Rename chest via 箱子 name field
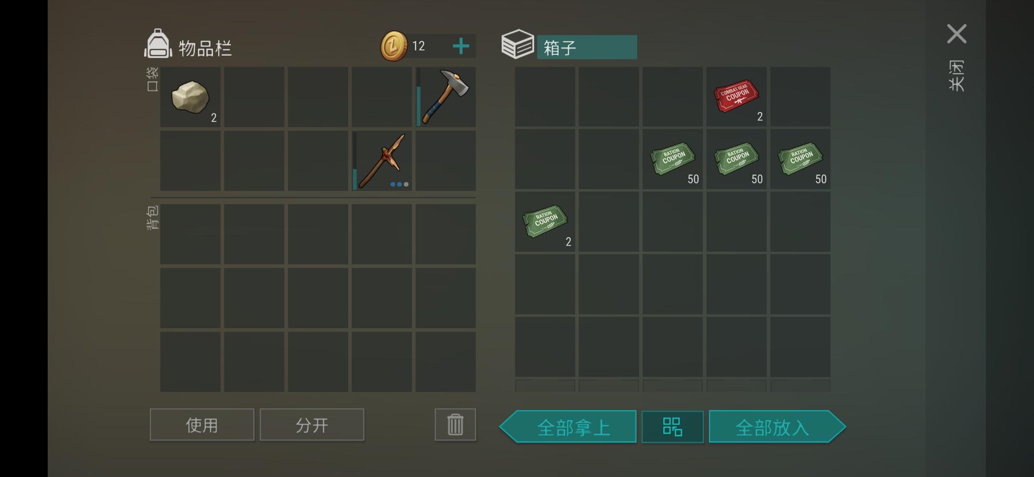The width and height of the screenshot is (1034, 477). (587, 47)
